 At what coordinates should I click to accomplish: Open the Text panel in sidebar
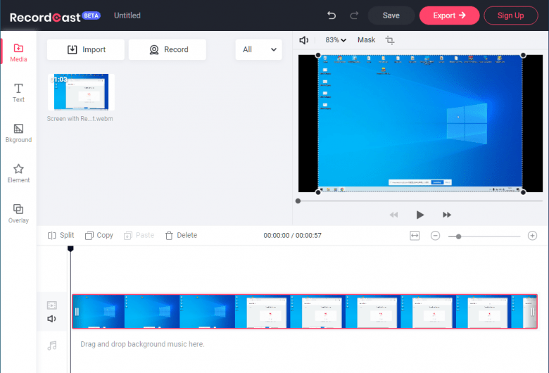18,93
